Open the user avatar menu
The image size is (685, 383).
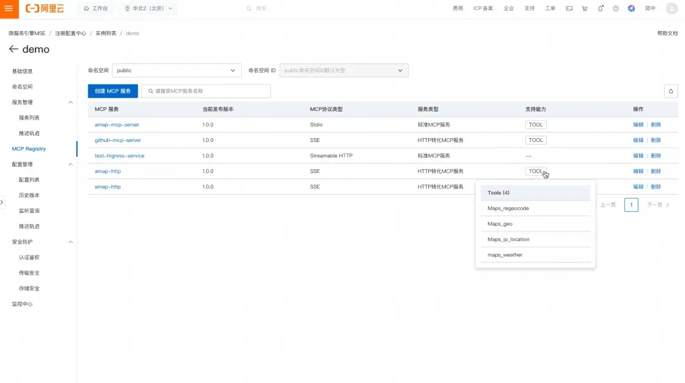tap(672, 8)
